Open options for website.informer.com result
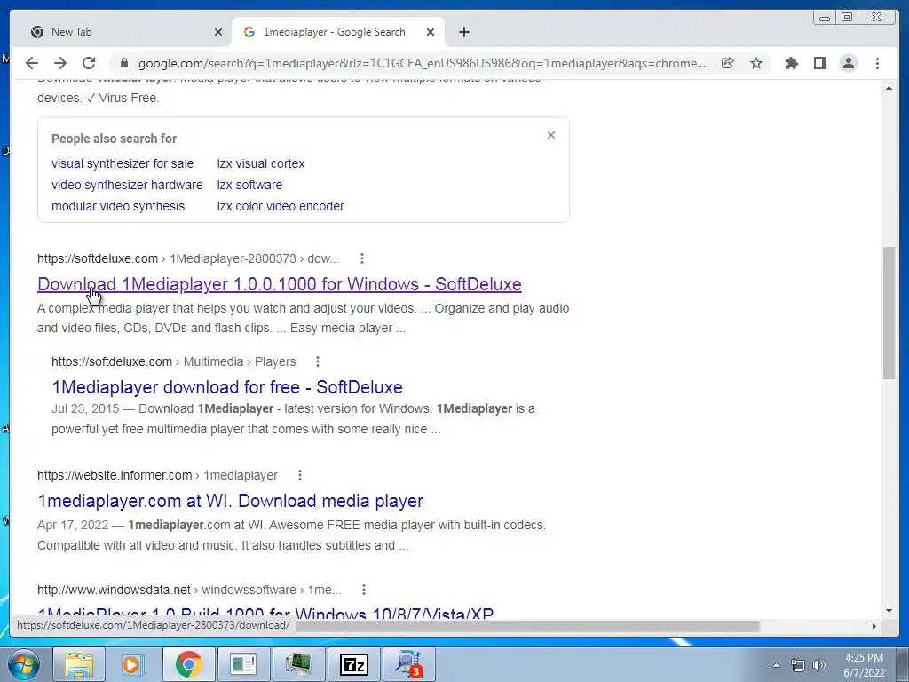This screenshot has height=682, width=909. [300, 475]
